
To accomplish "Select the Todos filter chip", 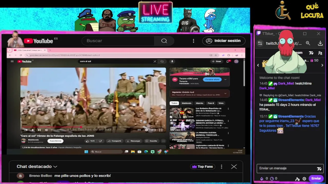I will point(174,103).
